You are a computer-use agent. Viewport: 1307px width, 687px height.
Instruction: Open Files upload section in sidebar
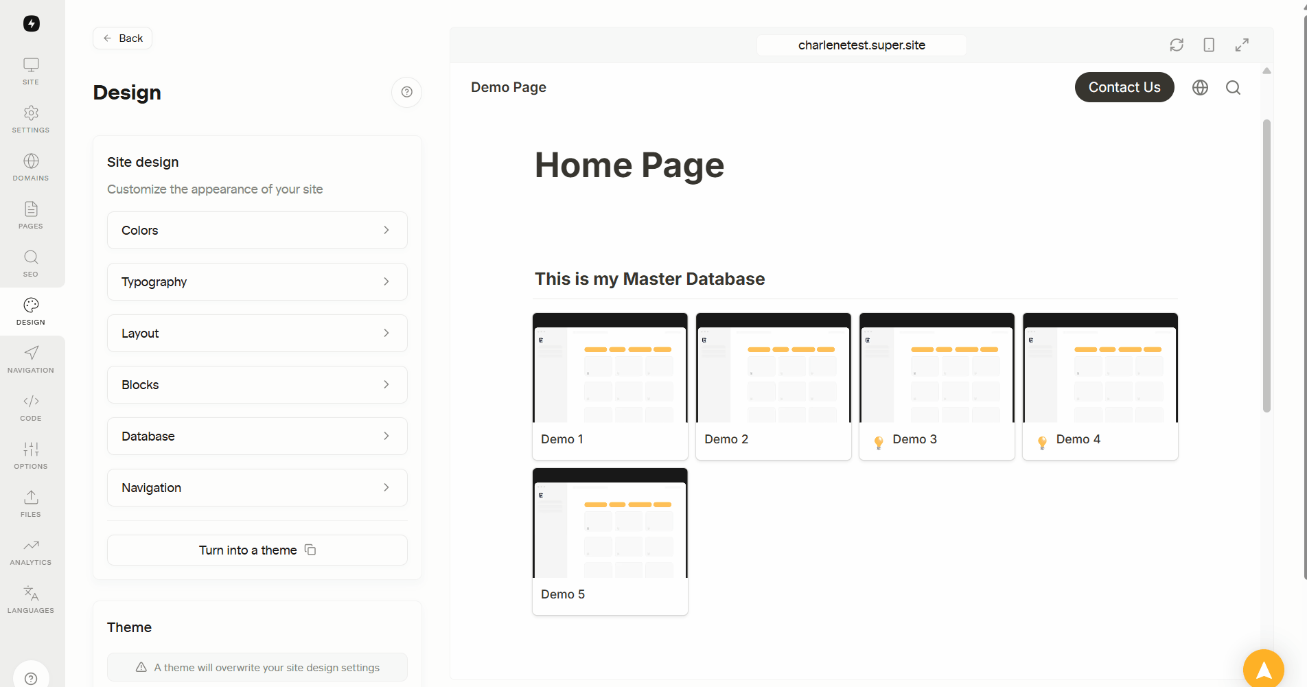[x=31, y=504]
